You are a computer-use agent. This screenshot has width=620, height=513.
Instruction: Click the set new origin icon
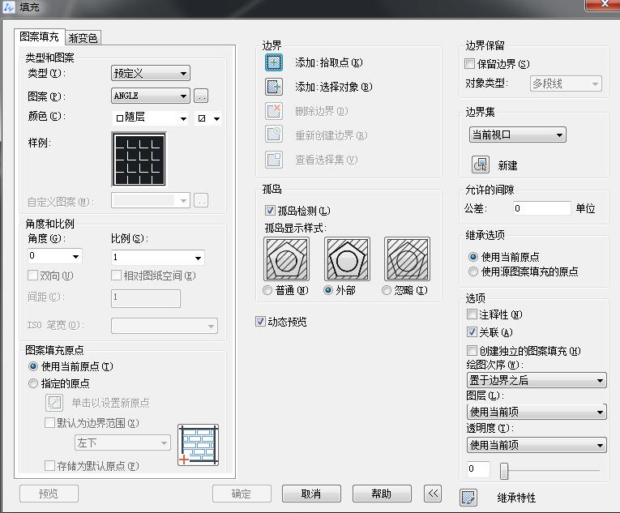click(x=54, y=403)
